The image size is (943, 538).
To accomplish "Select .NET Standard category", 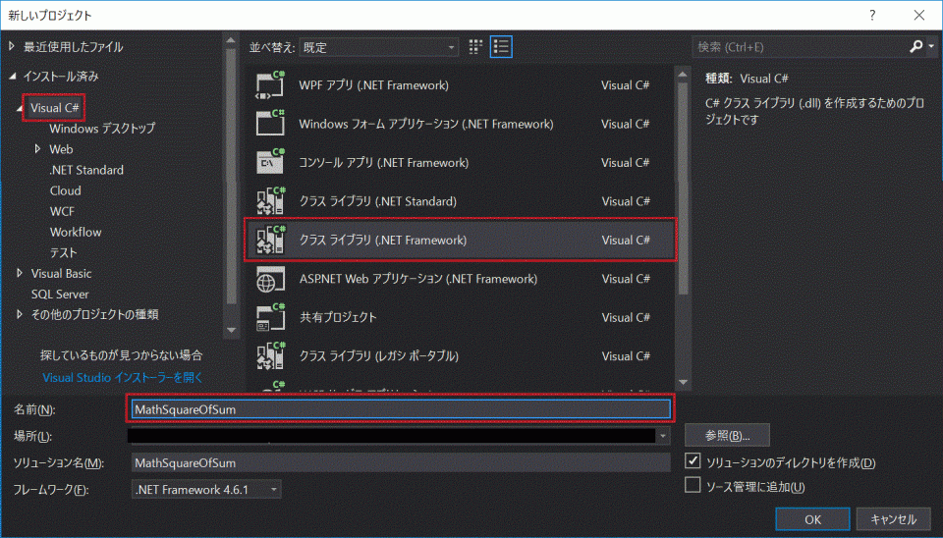I will click(86, 170).
